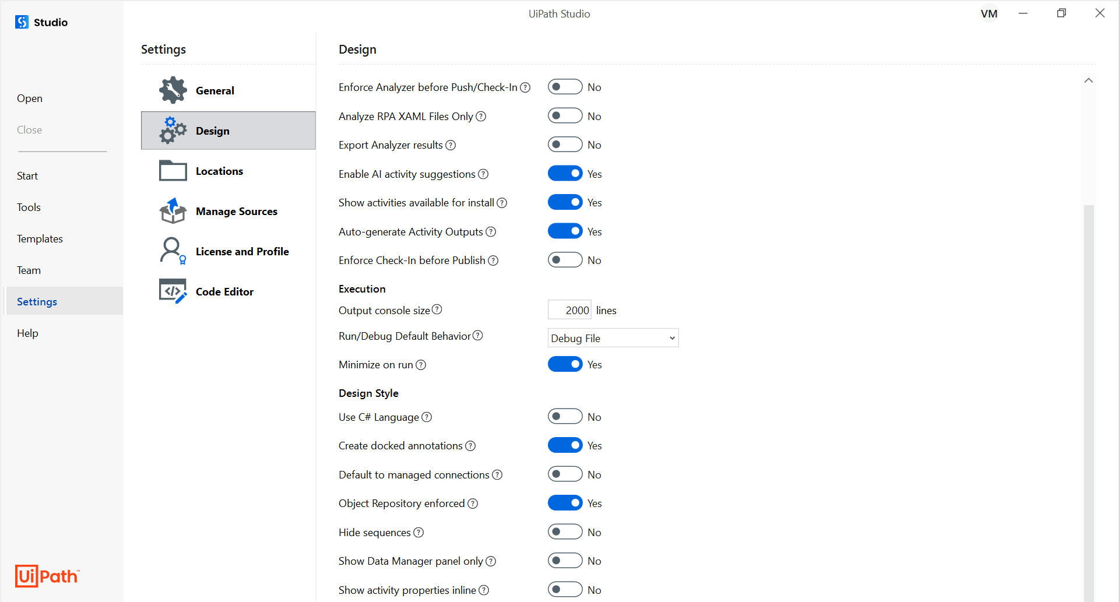Turn on Enforce Check-In before Publish
1119x602 pixels.
click(x=565, y=260)
